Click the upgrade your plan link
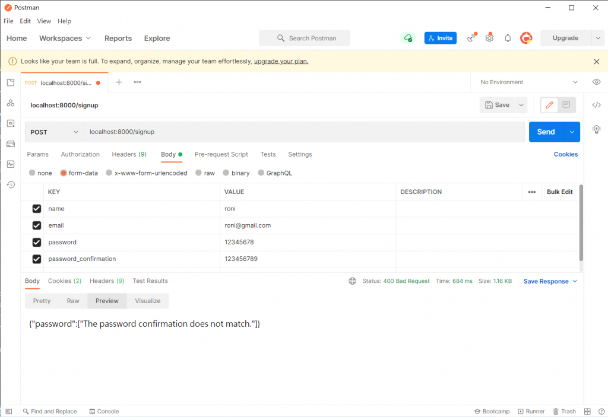Viewport: 608px width, 417px height. point(281,61)
